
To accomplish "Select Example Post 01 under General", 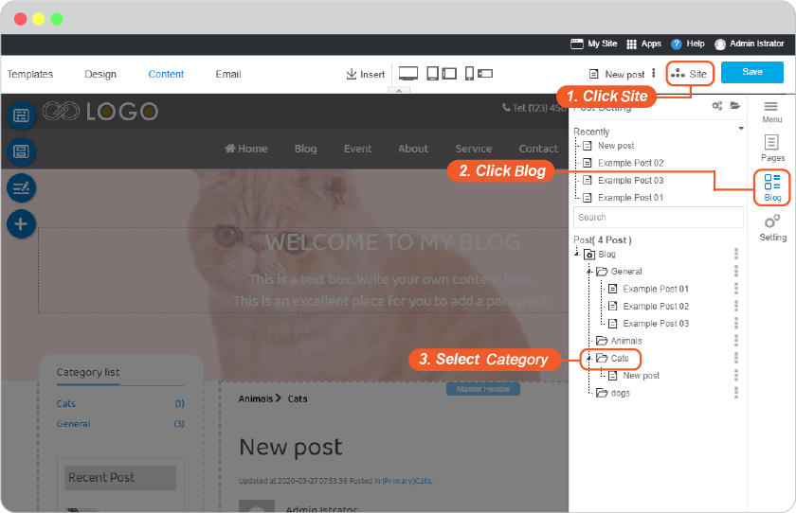I will tap(656, 289).
